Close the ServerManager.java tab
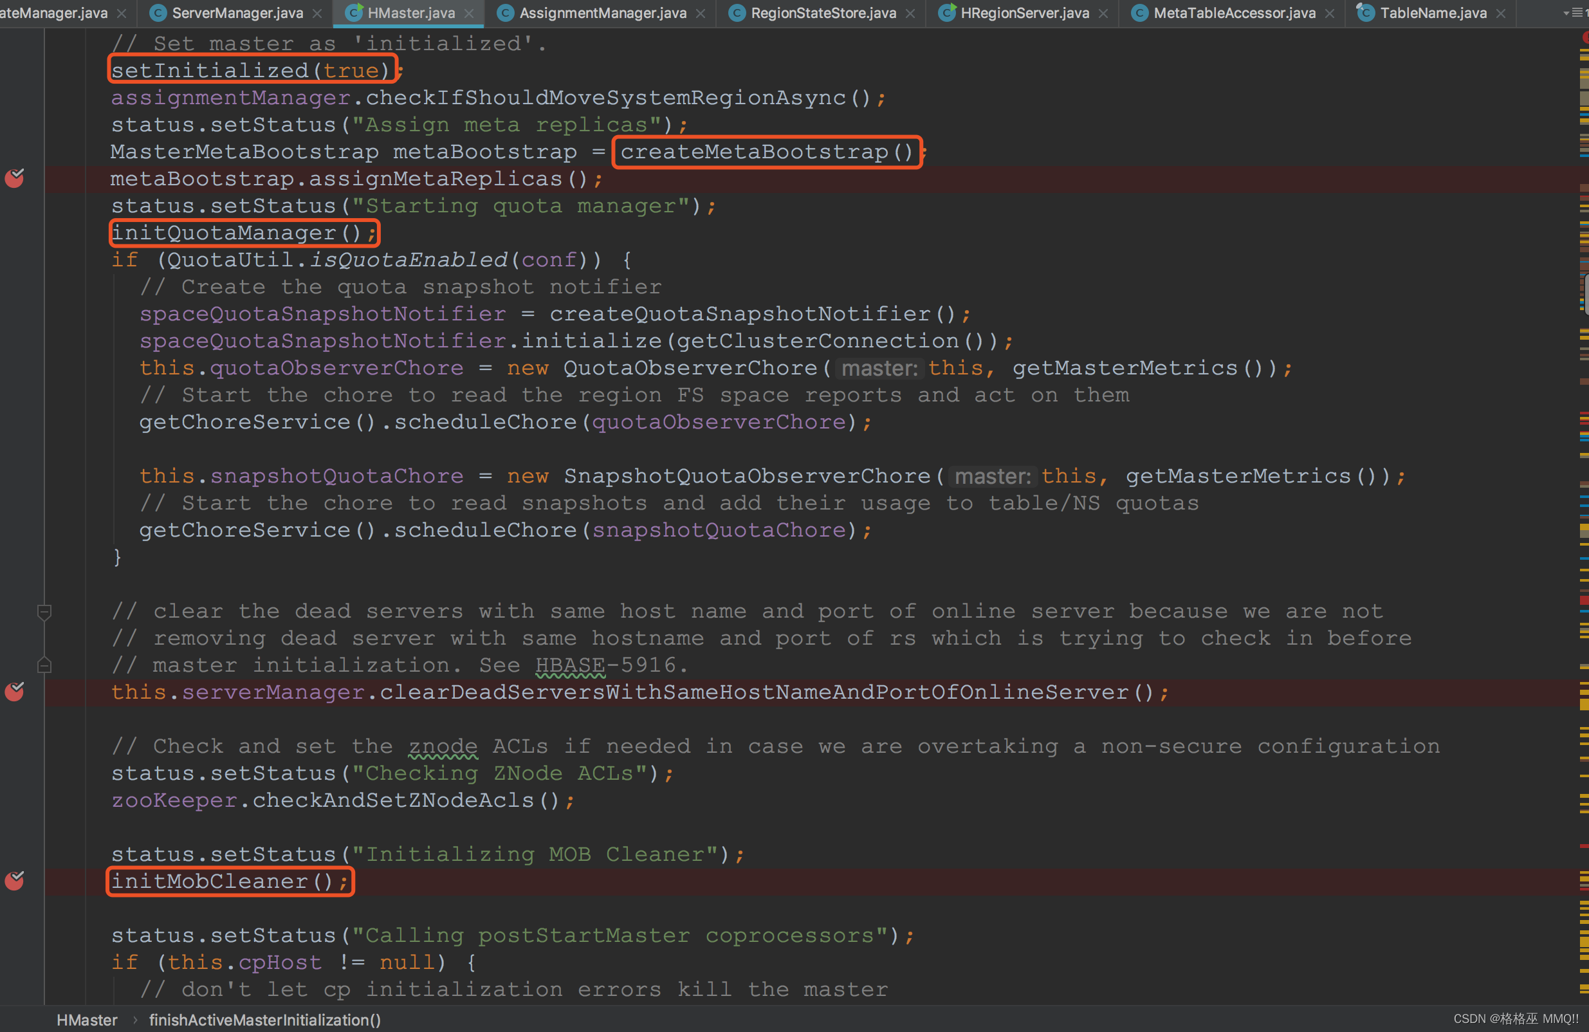The image size is (1589, 1032). tap(317, 14)
